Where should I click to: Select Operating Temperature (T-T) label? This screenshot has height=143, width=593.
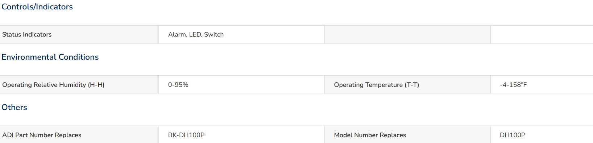[x=376, y=85]
